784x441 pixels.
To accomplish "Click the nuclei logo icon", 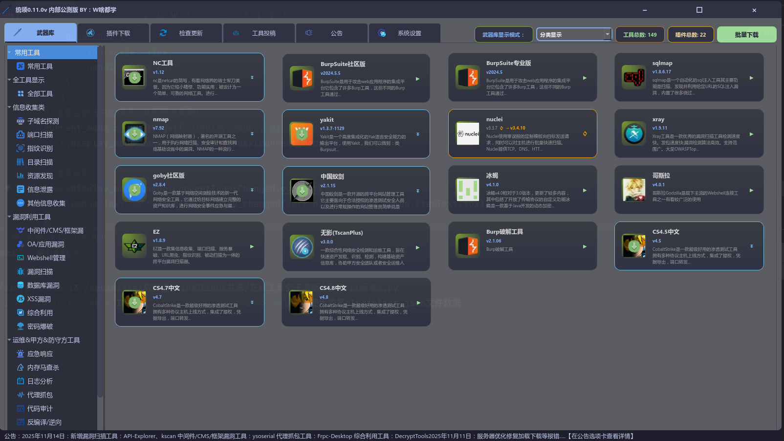I will click(x=468, y=133).
